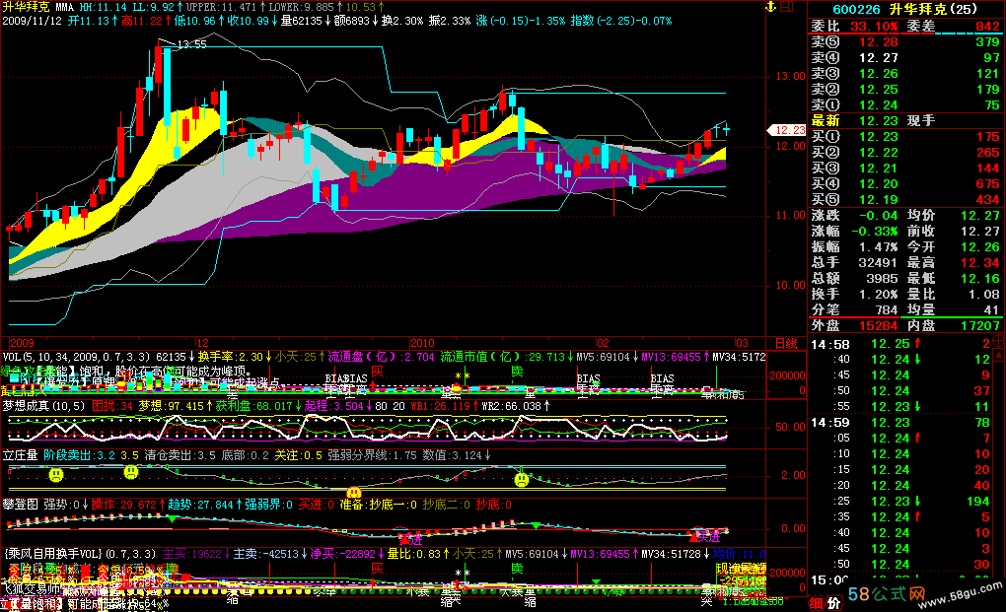Viewport: 1006px width, 612px height.
Task: Select the 立庄量 indicator title
Action: pos(21,455)
